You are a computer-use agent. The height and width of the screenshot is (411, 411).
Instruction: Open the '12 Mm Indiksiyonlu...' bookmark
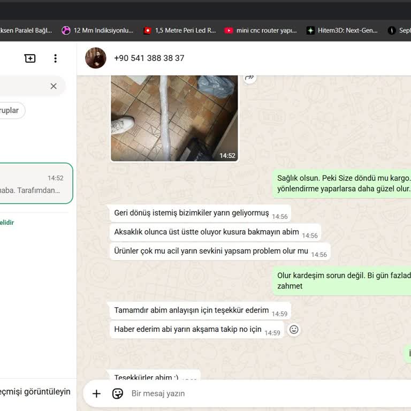(x=97, y=31)
